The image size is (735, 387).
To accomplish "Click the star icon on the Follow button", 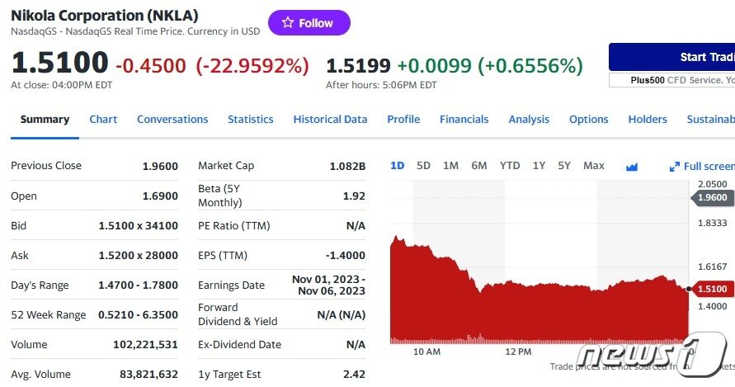I will click(287, 23).
